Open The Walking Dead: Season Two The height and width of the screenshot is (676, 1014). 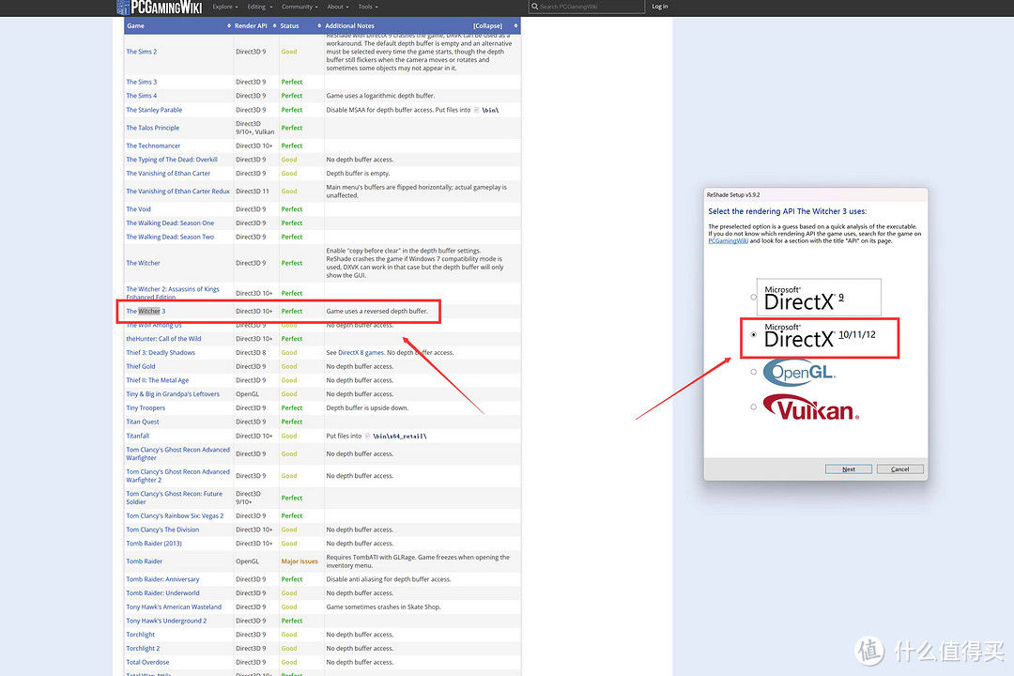(170, 238)
